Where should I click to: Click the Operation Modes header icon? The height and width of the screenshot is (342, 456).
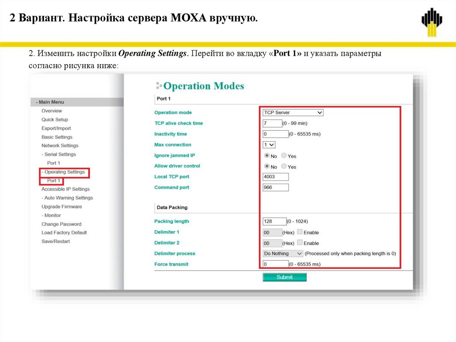tap(158, 86)
